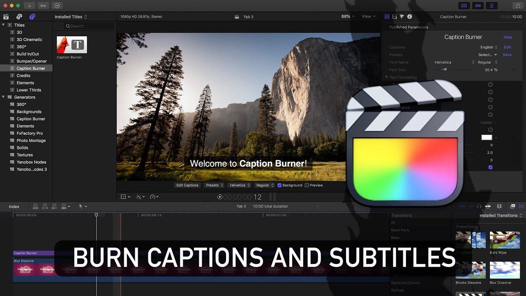Click the Share export icon
Image resolution: width=526 pixels, height=296 pixels.
(517, 6)
